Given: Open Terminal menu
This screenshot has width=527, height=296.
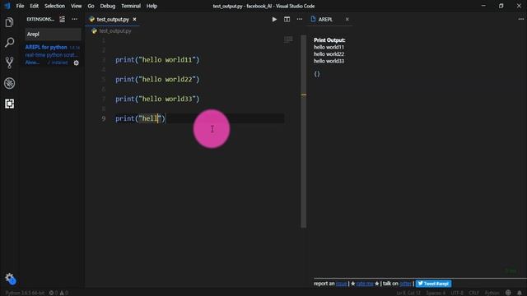Looking at the screenshot, I should [131, 6].
